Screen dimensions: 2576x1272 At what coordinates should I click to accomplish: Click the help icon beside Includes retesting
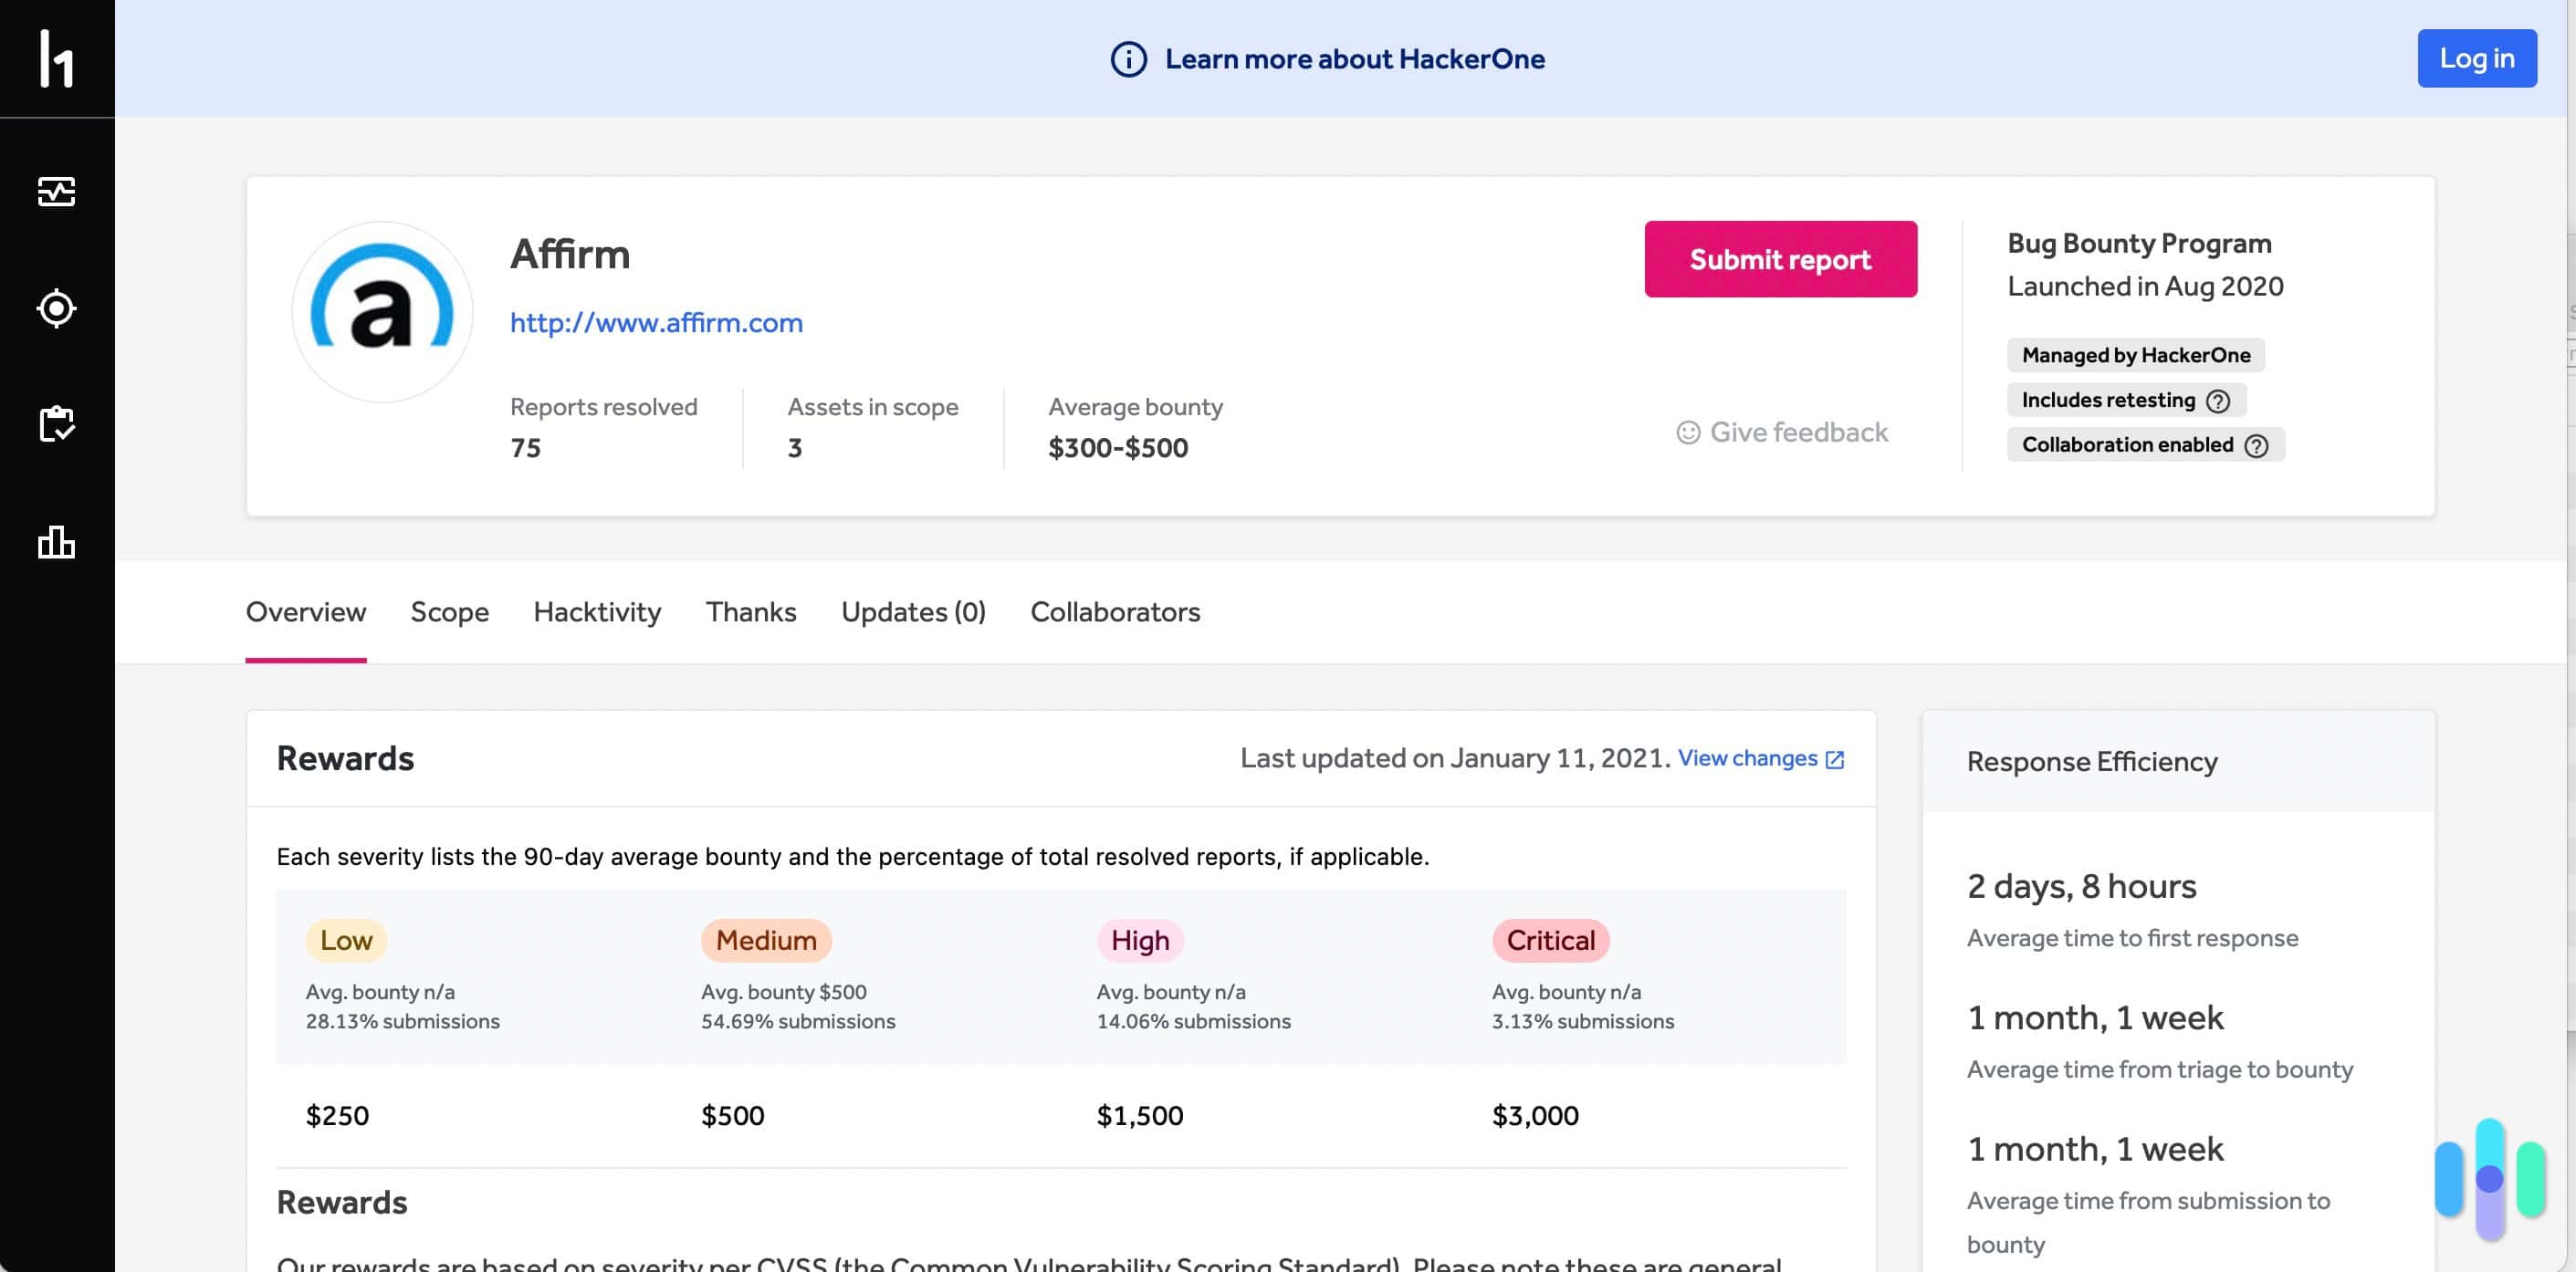(x=2217, y=401)
